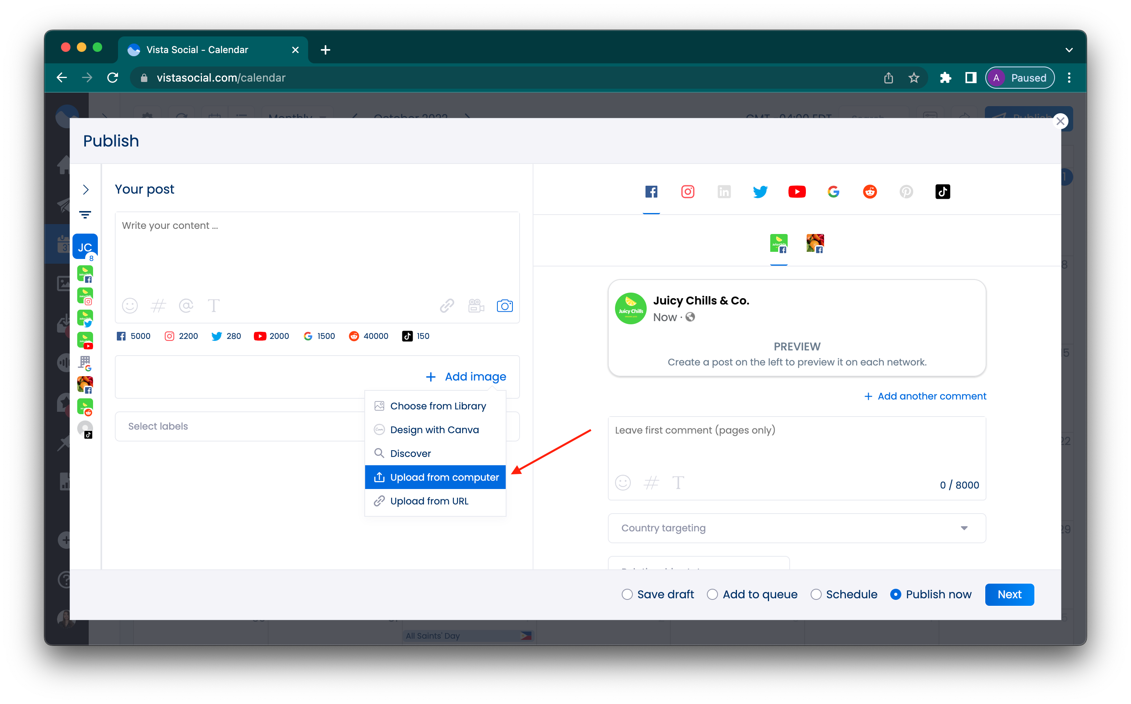Switch preview to Juicy Chills Facebook page
Image resolution: width=1131 pixels, height=704 pixels.
[779, 244]
